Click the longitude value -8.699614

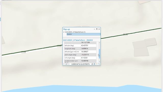pos(85,49)
